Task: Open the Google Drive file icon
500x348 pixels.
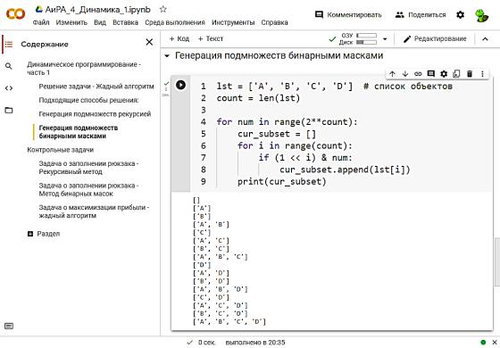Action: 39,9
